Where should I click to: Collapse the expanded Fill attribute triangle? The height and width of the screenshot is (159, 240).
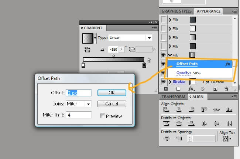click(170, 55)
